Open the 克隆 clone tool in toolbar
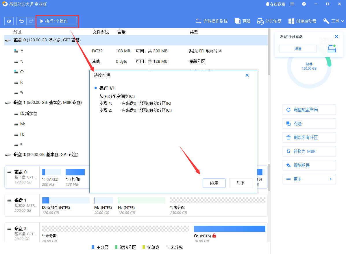The height and width of the screenshot is (254, 346). (243, 21)
